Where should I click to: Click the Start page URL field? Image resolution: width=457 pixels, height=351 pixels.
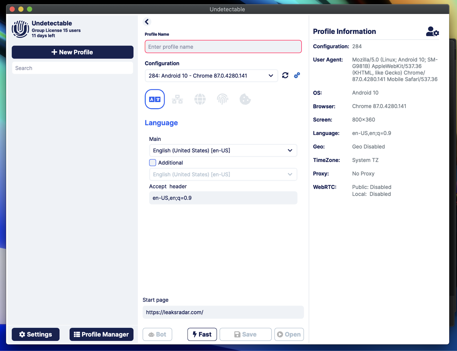coord(223,312)
